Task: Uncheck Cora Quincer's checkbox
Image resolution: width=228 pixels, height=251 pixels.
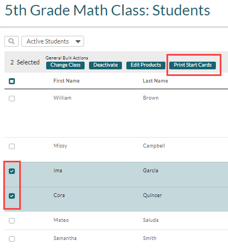Action: coord(12,196)
